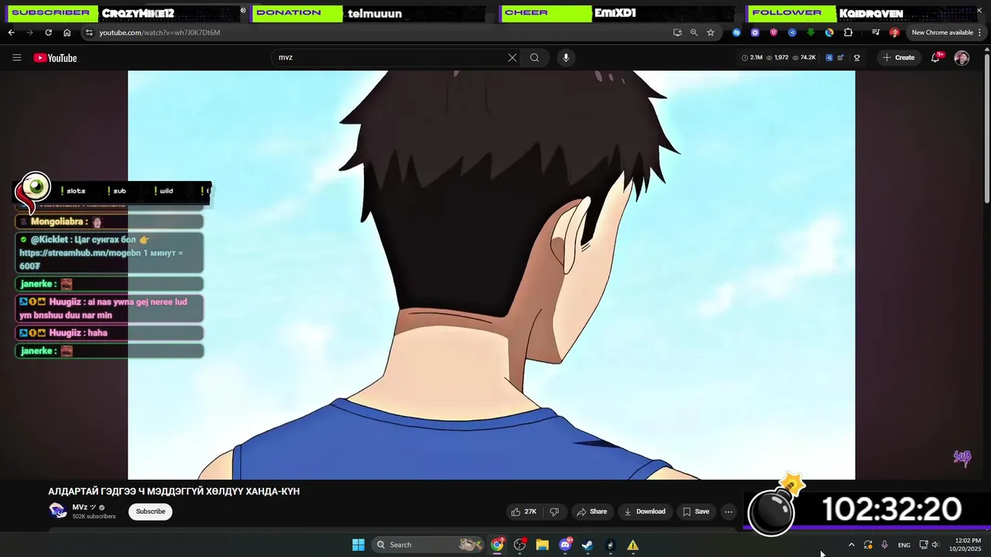Click the 2.1M clock stat
The height and width of the screenshot is (557, 991).
tap(753, 57)
